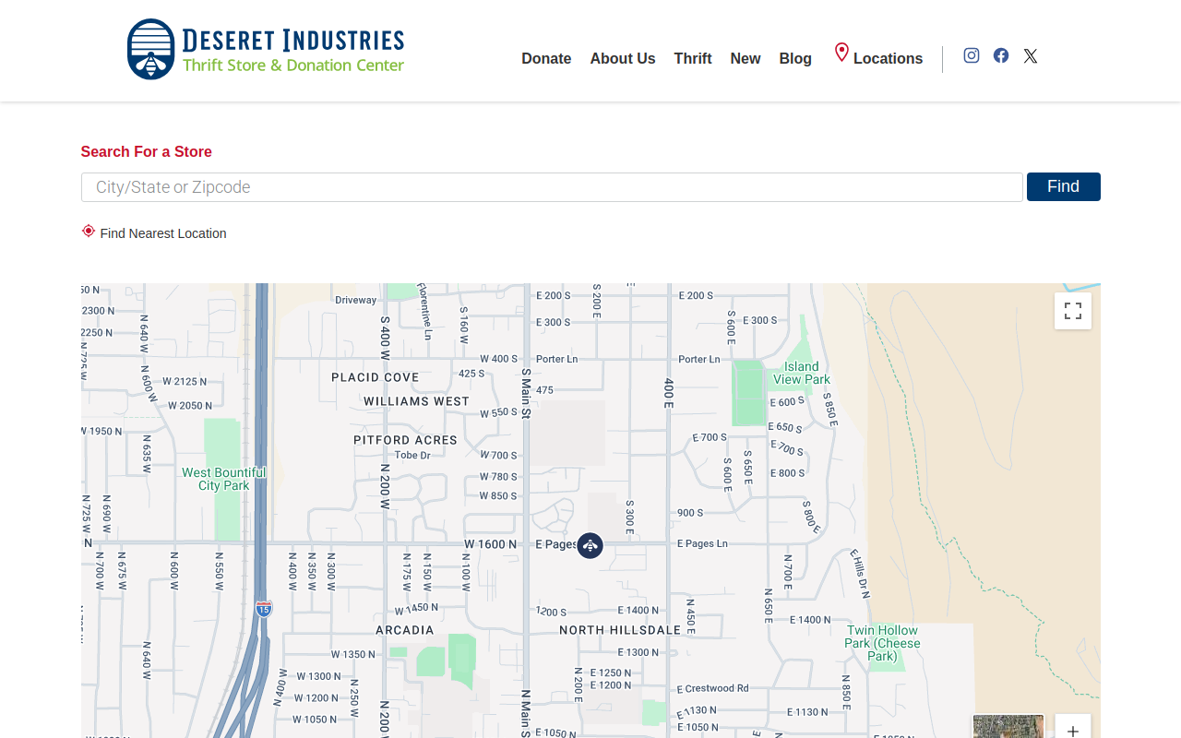The image size is (1181, 738).
Task: Click the NORTH HILLSDALE neighborhood label
Action: coord(620,630)
